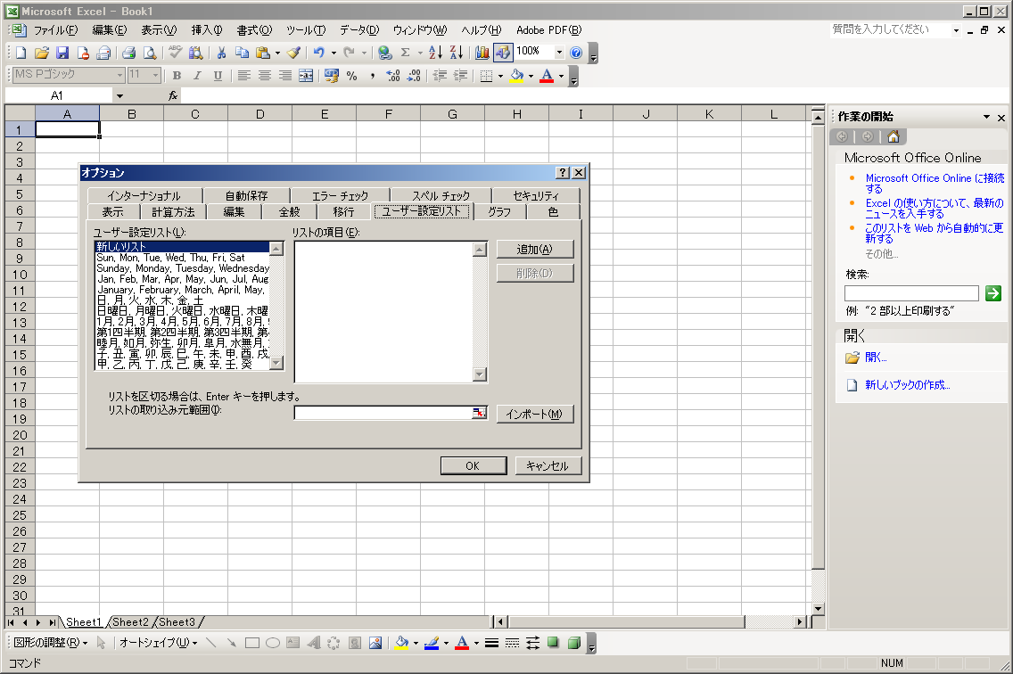This screenshot has width=1013, height=674.
Task: Expand the zoom 100% dropdown
Action: coord(559,53)
